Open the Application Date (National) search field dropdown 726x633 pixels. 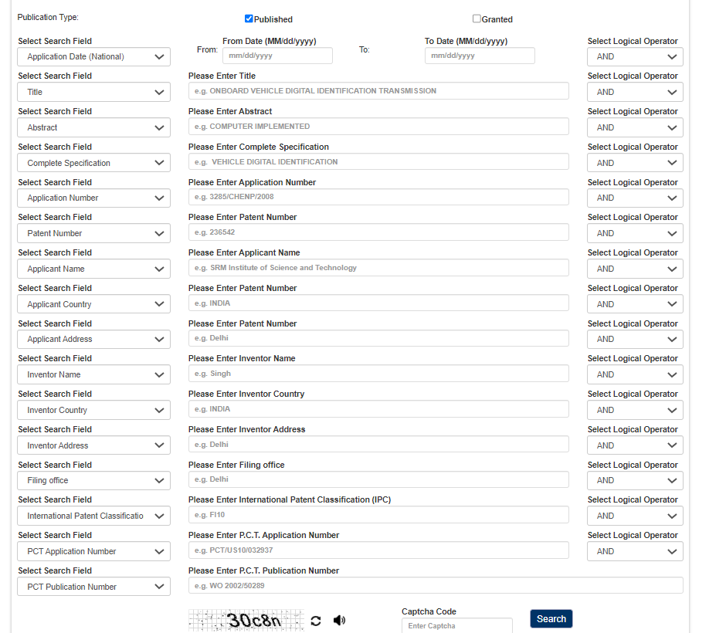click(94, 57)
